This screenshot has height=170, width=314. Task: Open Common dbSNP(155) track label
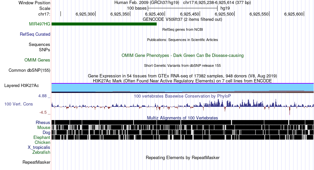tap(29, 70)
